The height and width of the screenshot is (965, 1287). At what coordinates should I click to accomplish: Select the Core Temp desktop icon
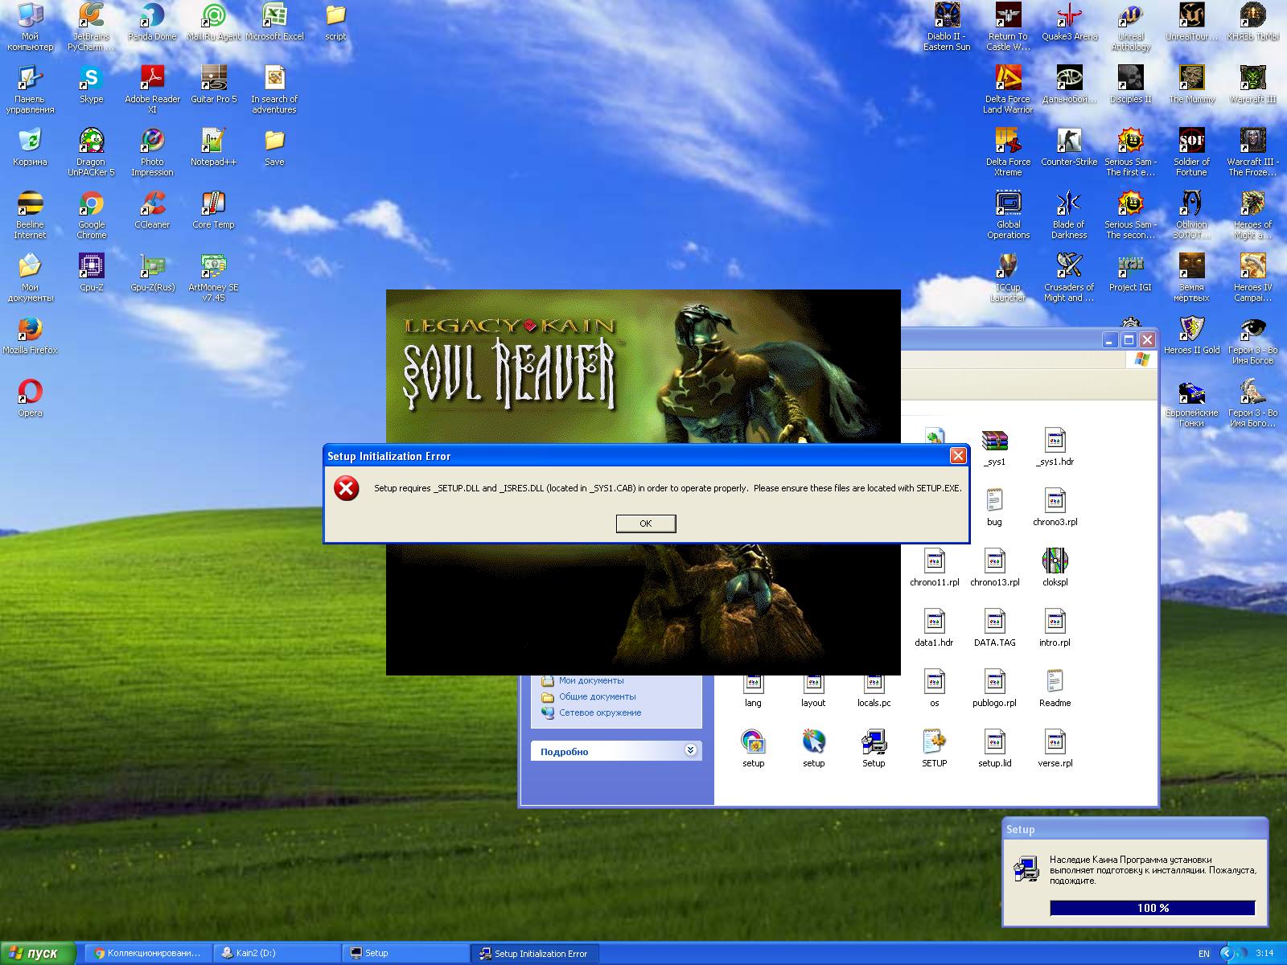coord(213,204)
